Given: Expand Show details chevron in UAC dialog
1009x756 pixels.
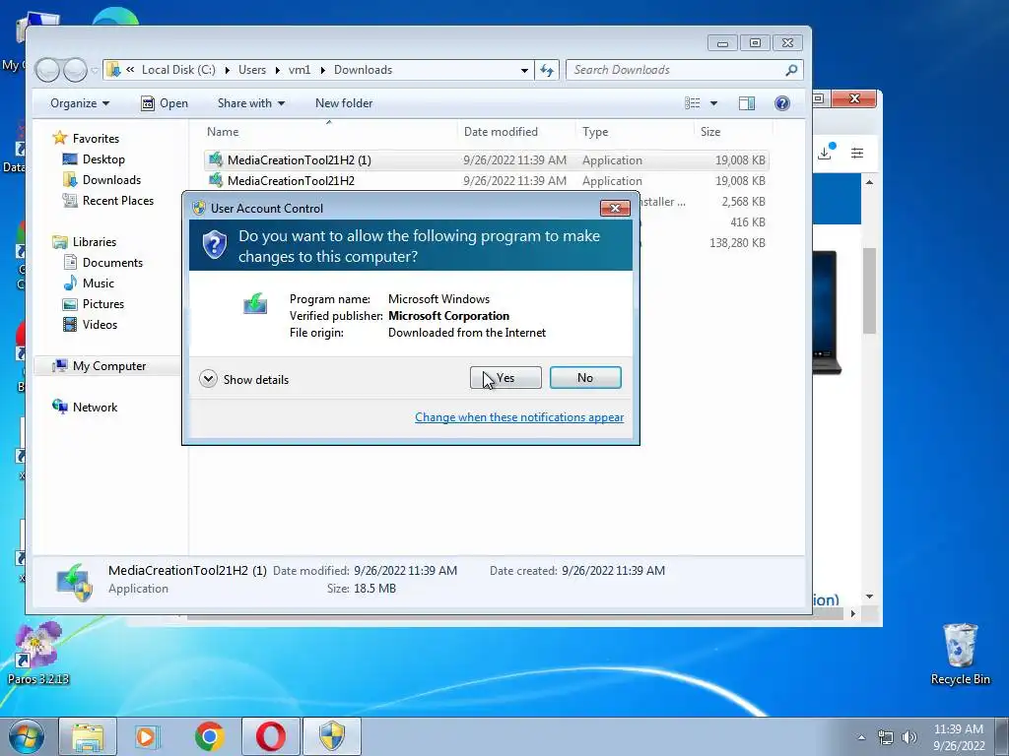Looking at the screenshot, I should pos(208,379).
